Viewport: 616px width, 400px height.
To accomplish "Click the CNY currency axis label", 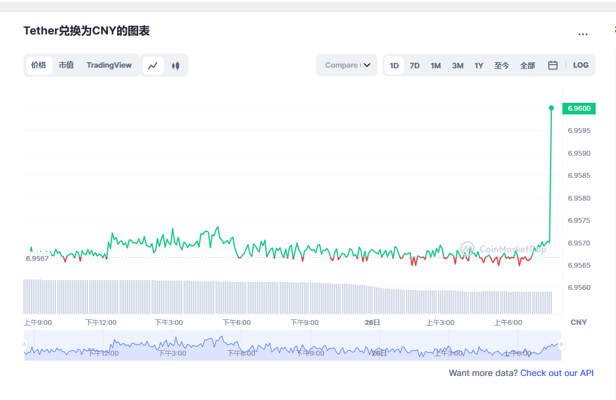I will (x=578, y=322).
